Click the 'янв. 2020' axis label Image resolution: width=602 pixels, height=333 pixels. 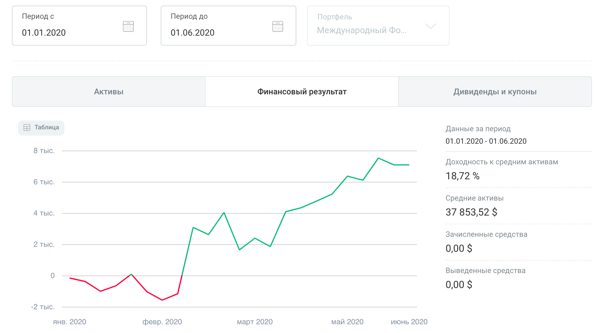69,322
